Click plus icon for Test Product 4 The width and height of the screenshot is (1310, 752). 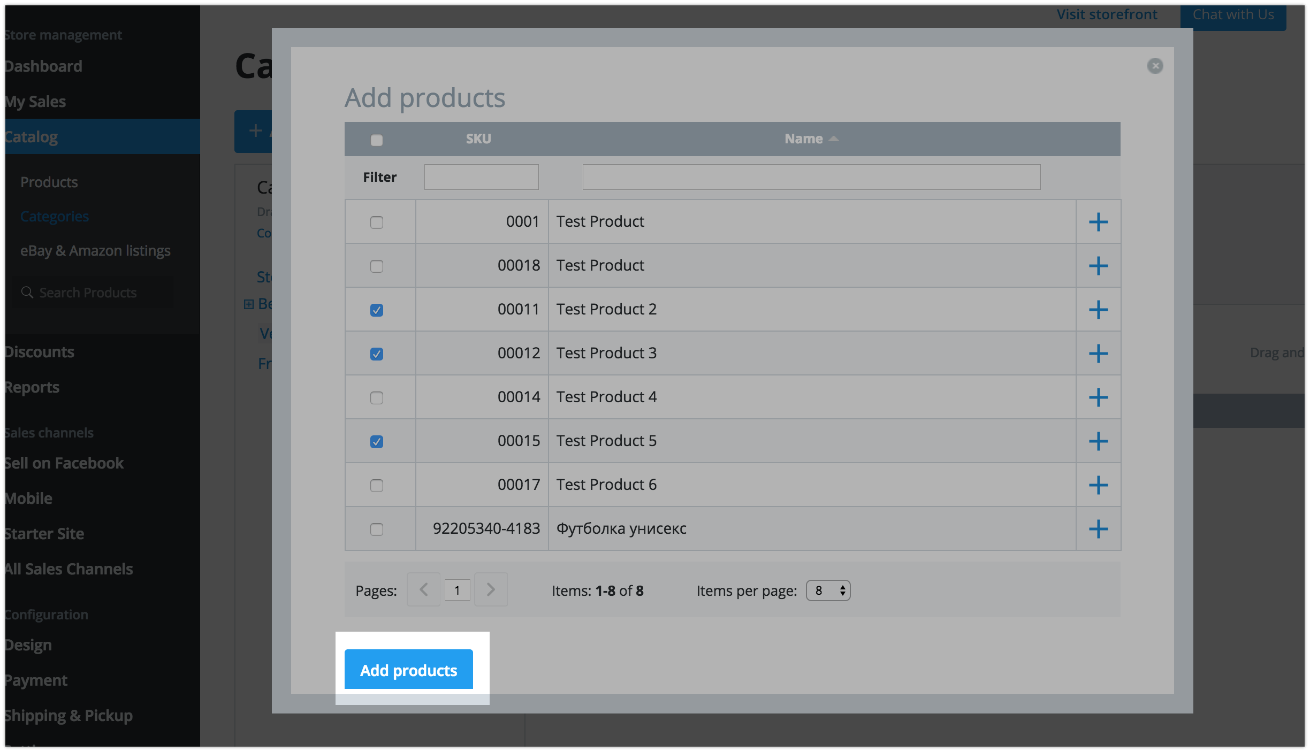(x=1098, y=397)
